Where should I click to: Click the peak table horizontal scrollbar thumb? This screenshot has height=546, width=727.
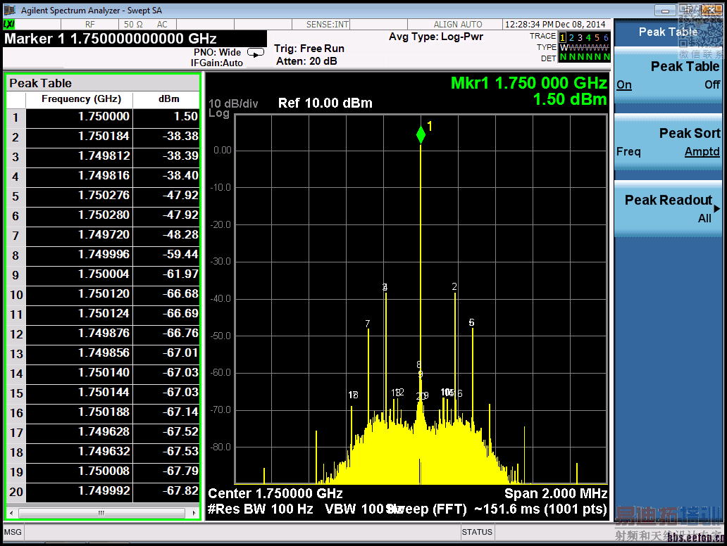(101, 513)
